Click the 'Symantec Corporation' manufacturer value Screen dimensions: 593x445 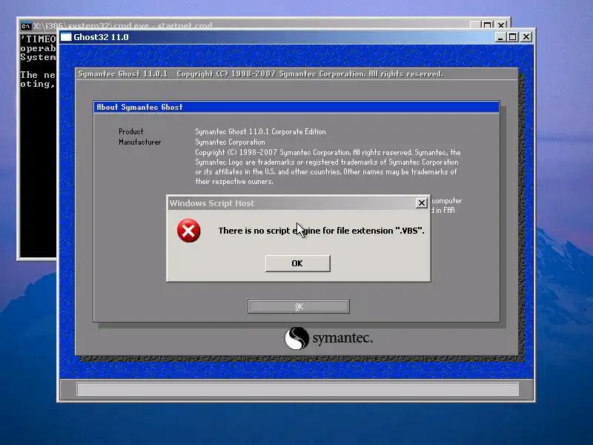[x=230, y=142]
